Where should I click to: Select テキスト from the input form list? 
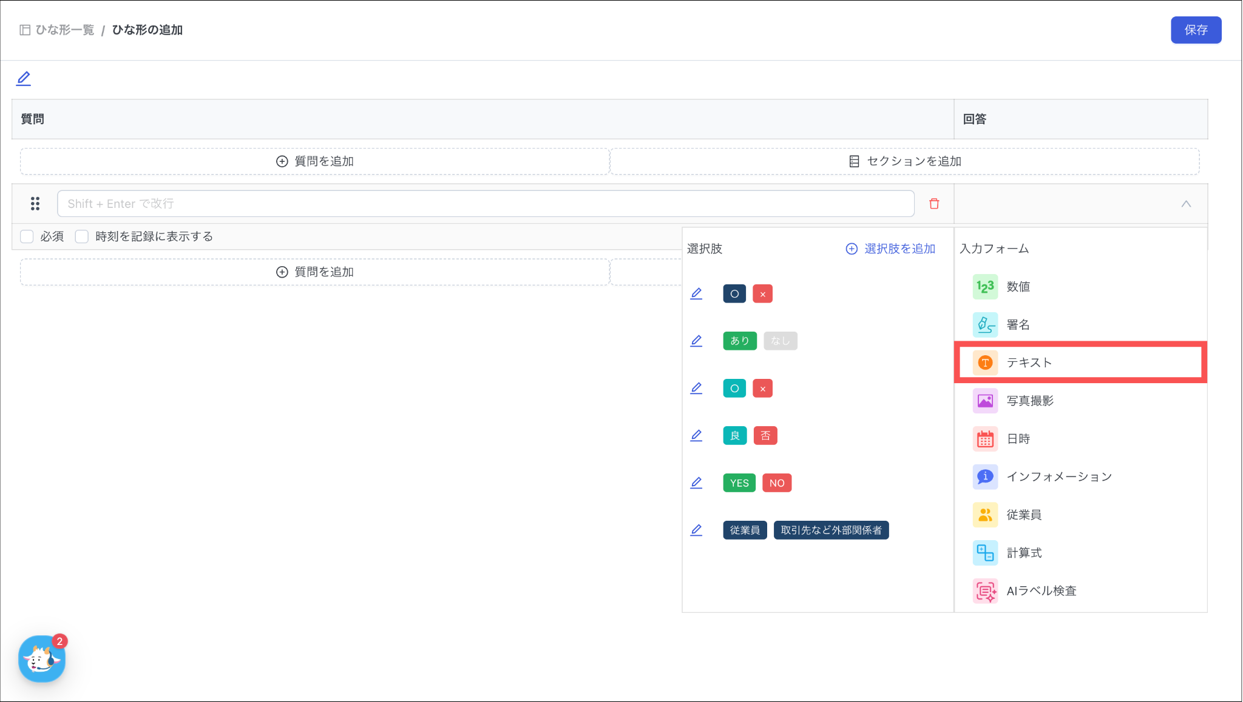click(x=1029, y=363)
